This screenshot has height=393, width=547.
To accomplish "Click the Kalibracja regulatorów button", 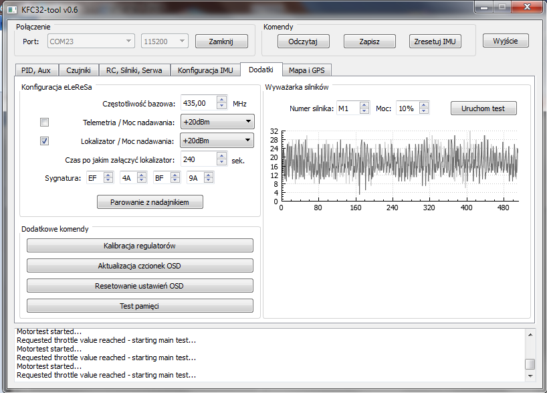I will point(140,246).
